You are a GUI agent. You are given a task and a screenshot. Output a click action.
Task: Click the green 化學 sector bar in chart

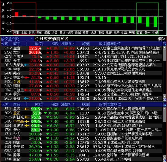(x=155, y=22)
